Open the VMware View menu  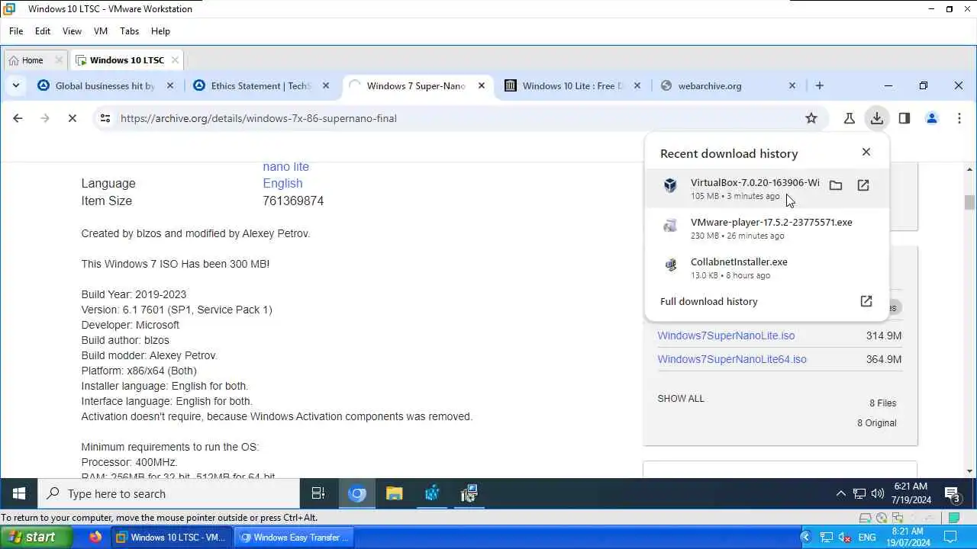(72, 31)
